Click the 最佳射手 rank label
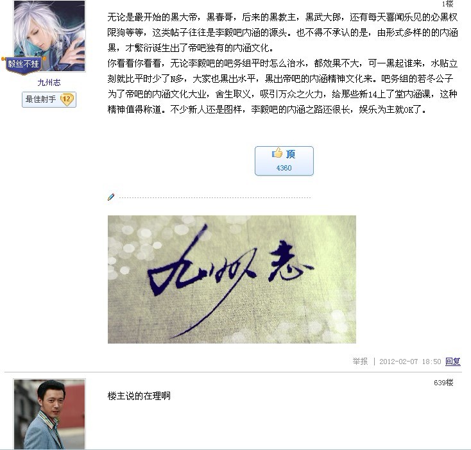 tap(40, 99)
